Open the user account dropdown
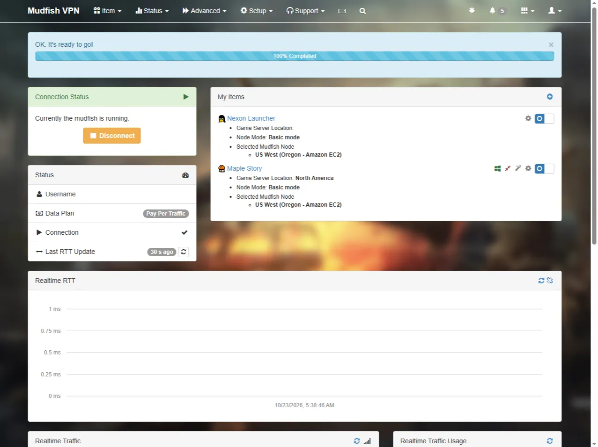This screenshot has height=447, width=598. point(554,11)
